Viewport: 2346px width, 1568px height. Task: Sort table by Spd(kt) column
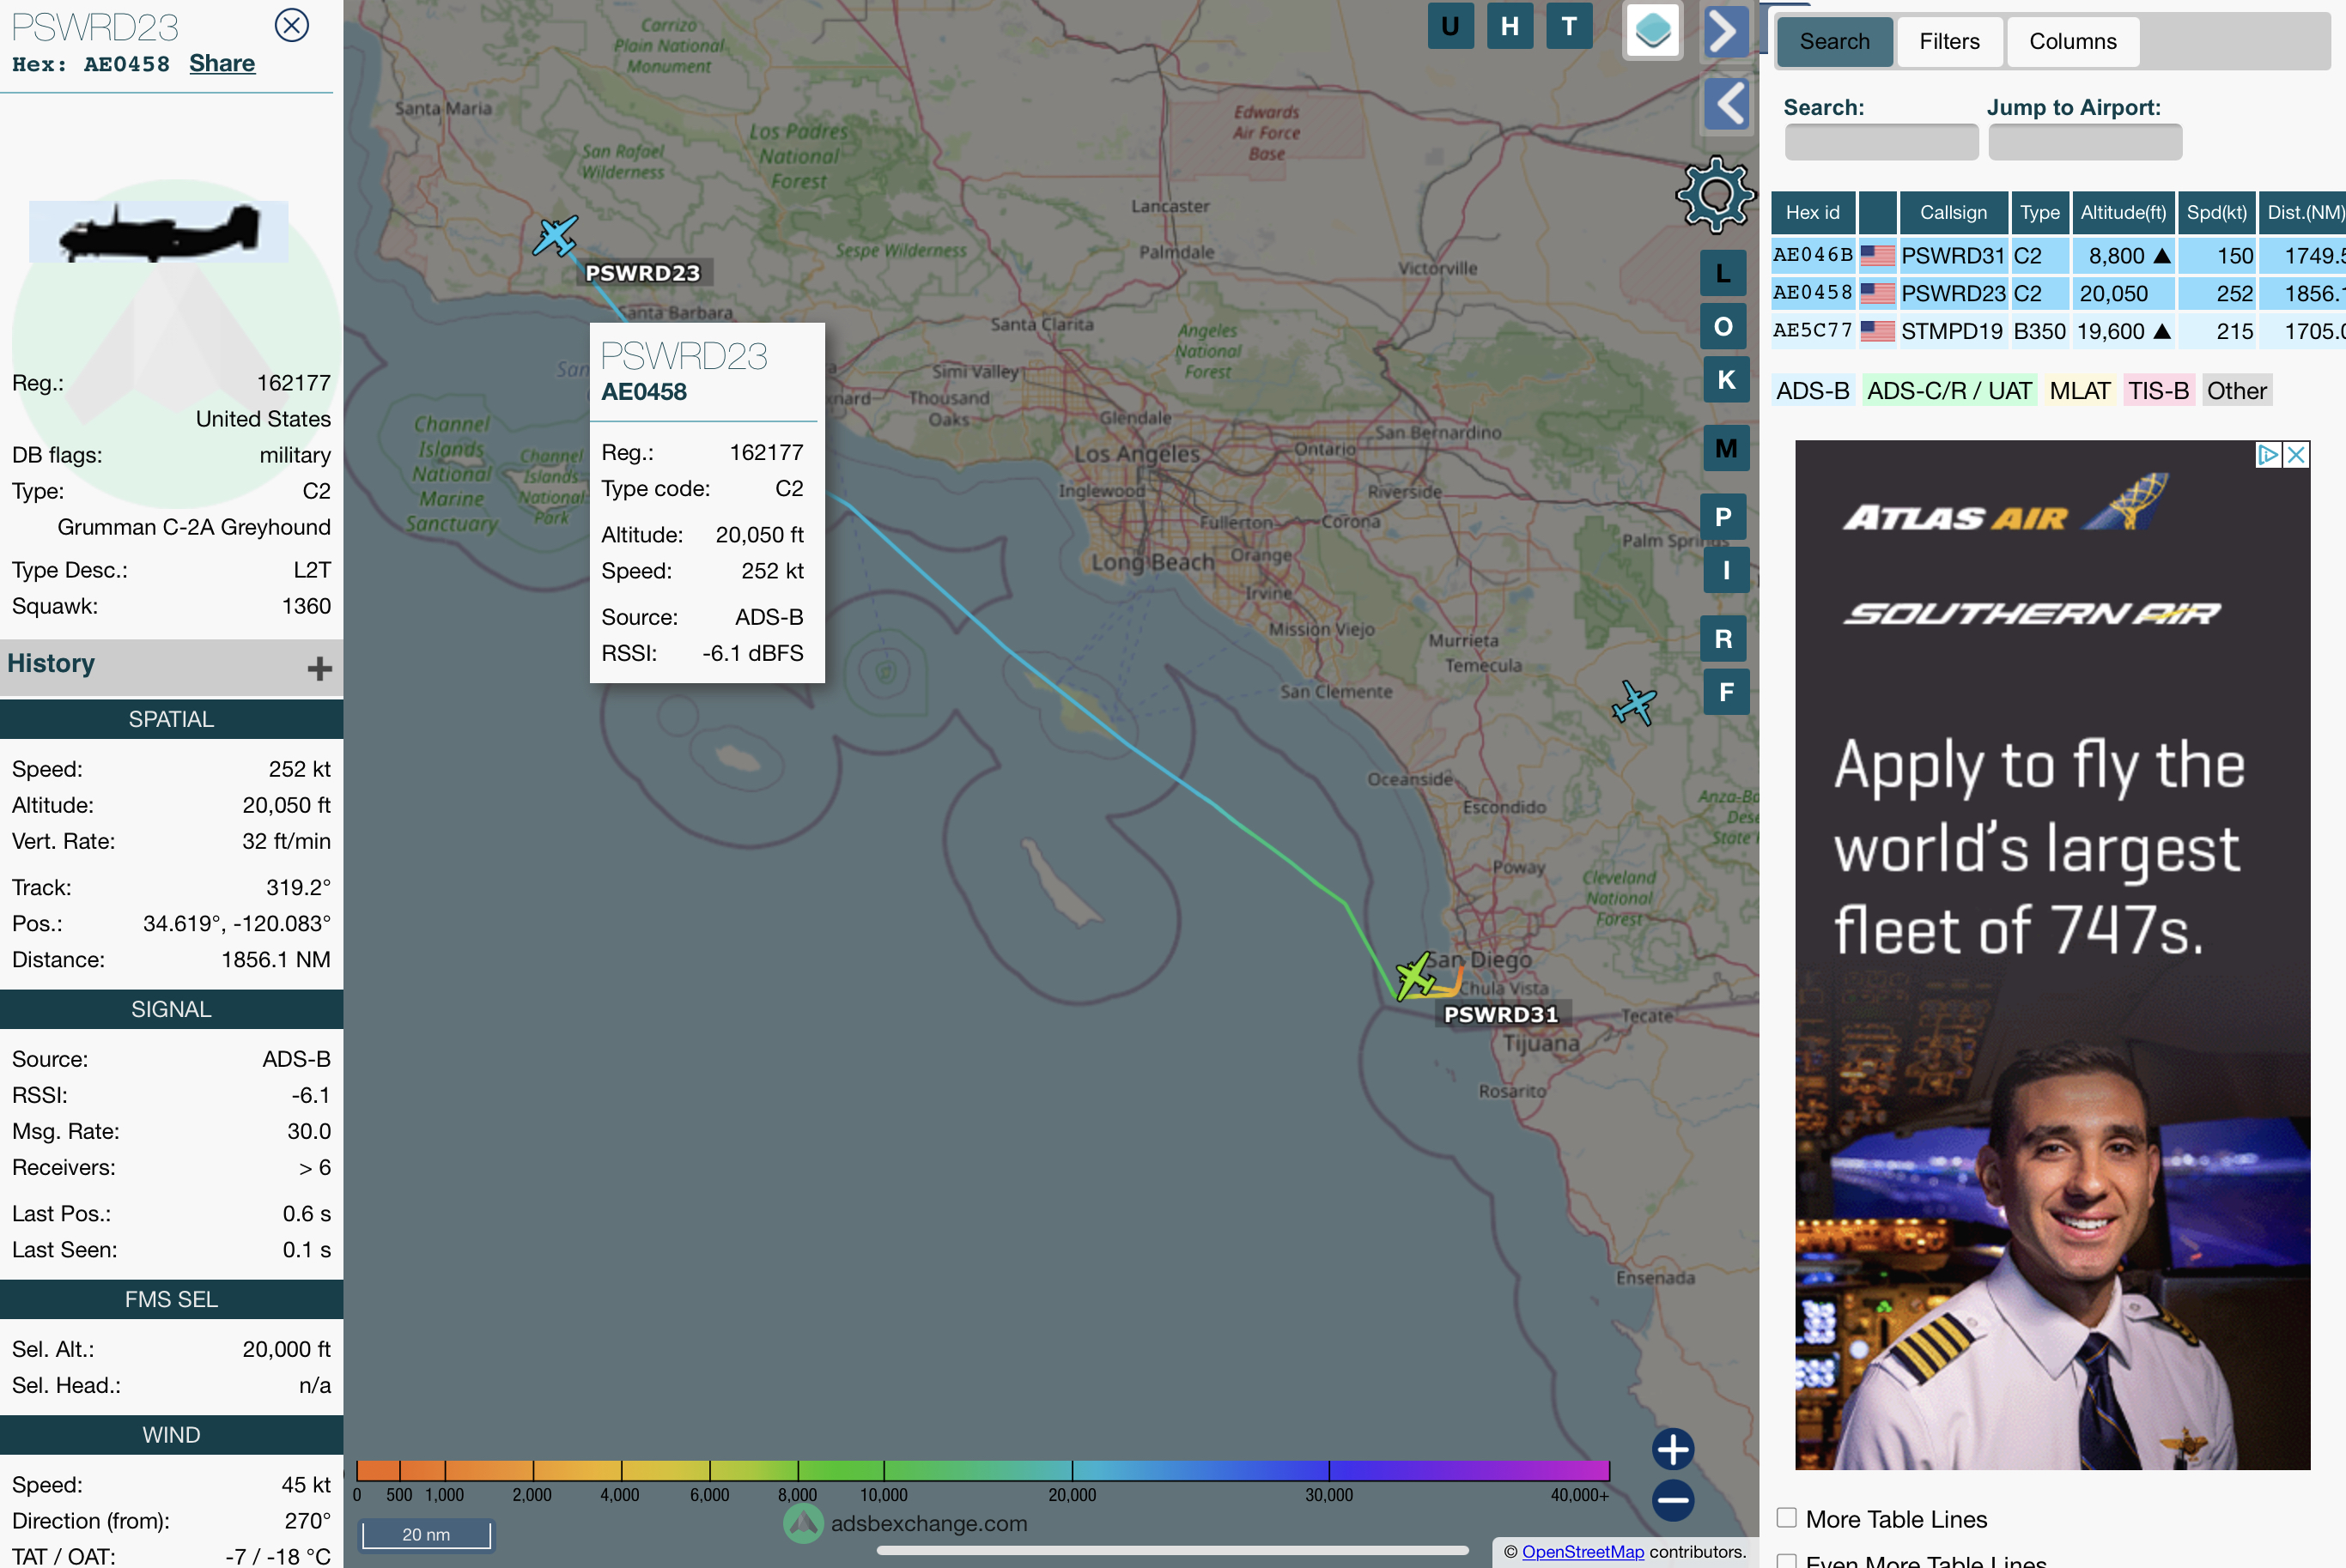pyautogui.click(x=2216, y=212)
